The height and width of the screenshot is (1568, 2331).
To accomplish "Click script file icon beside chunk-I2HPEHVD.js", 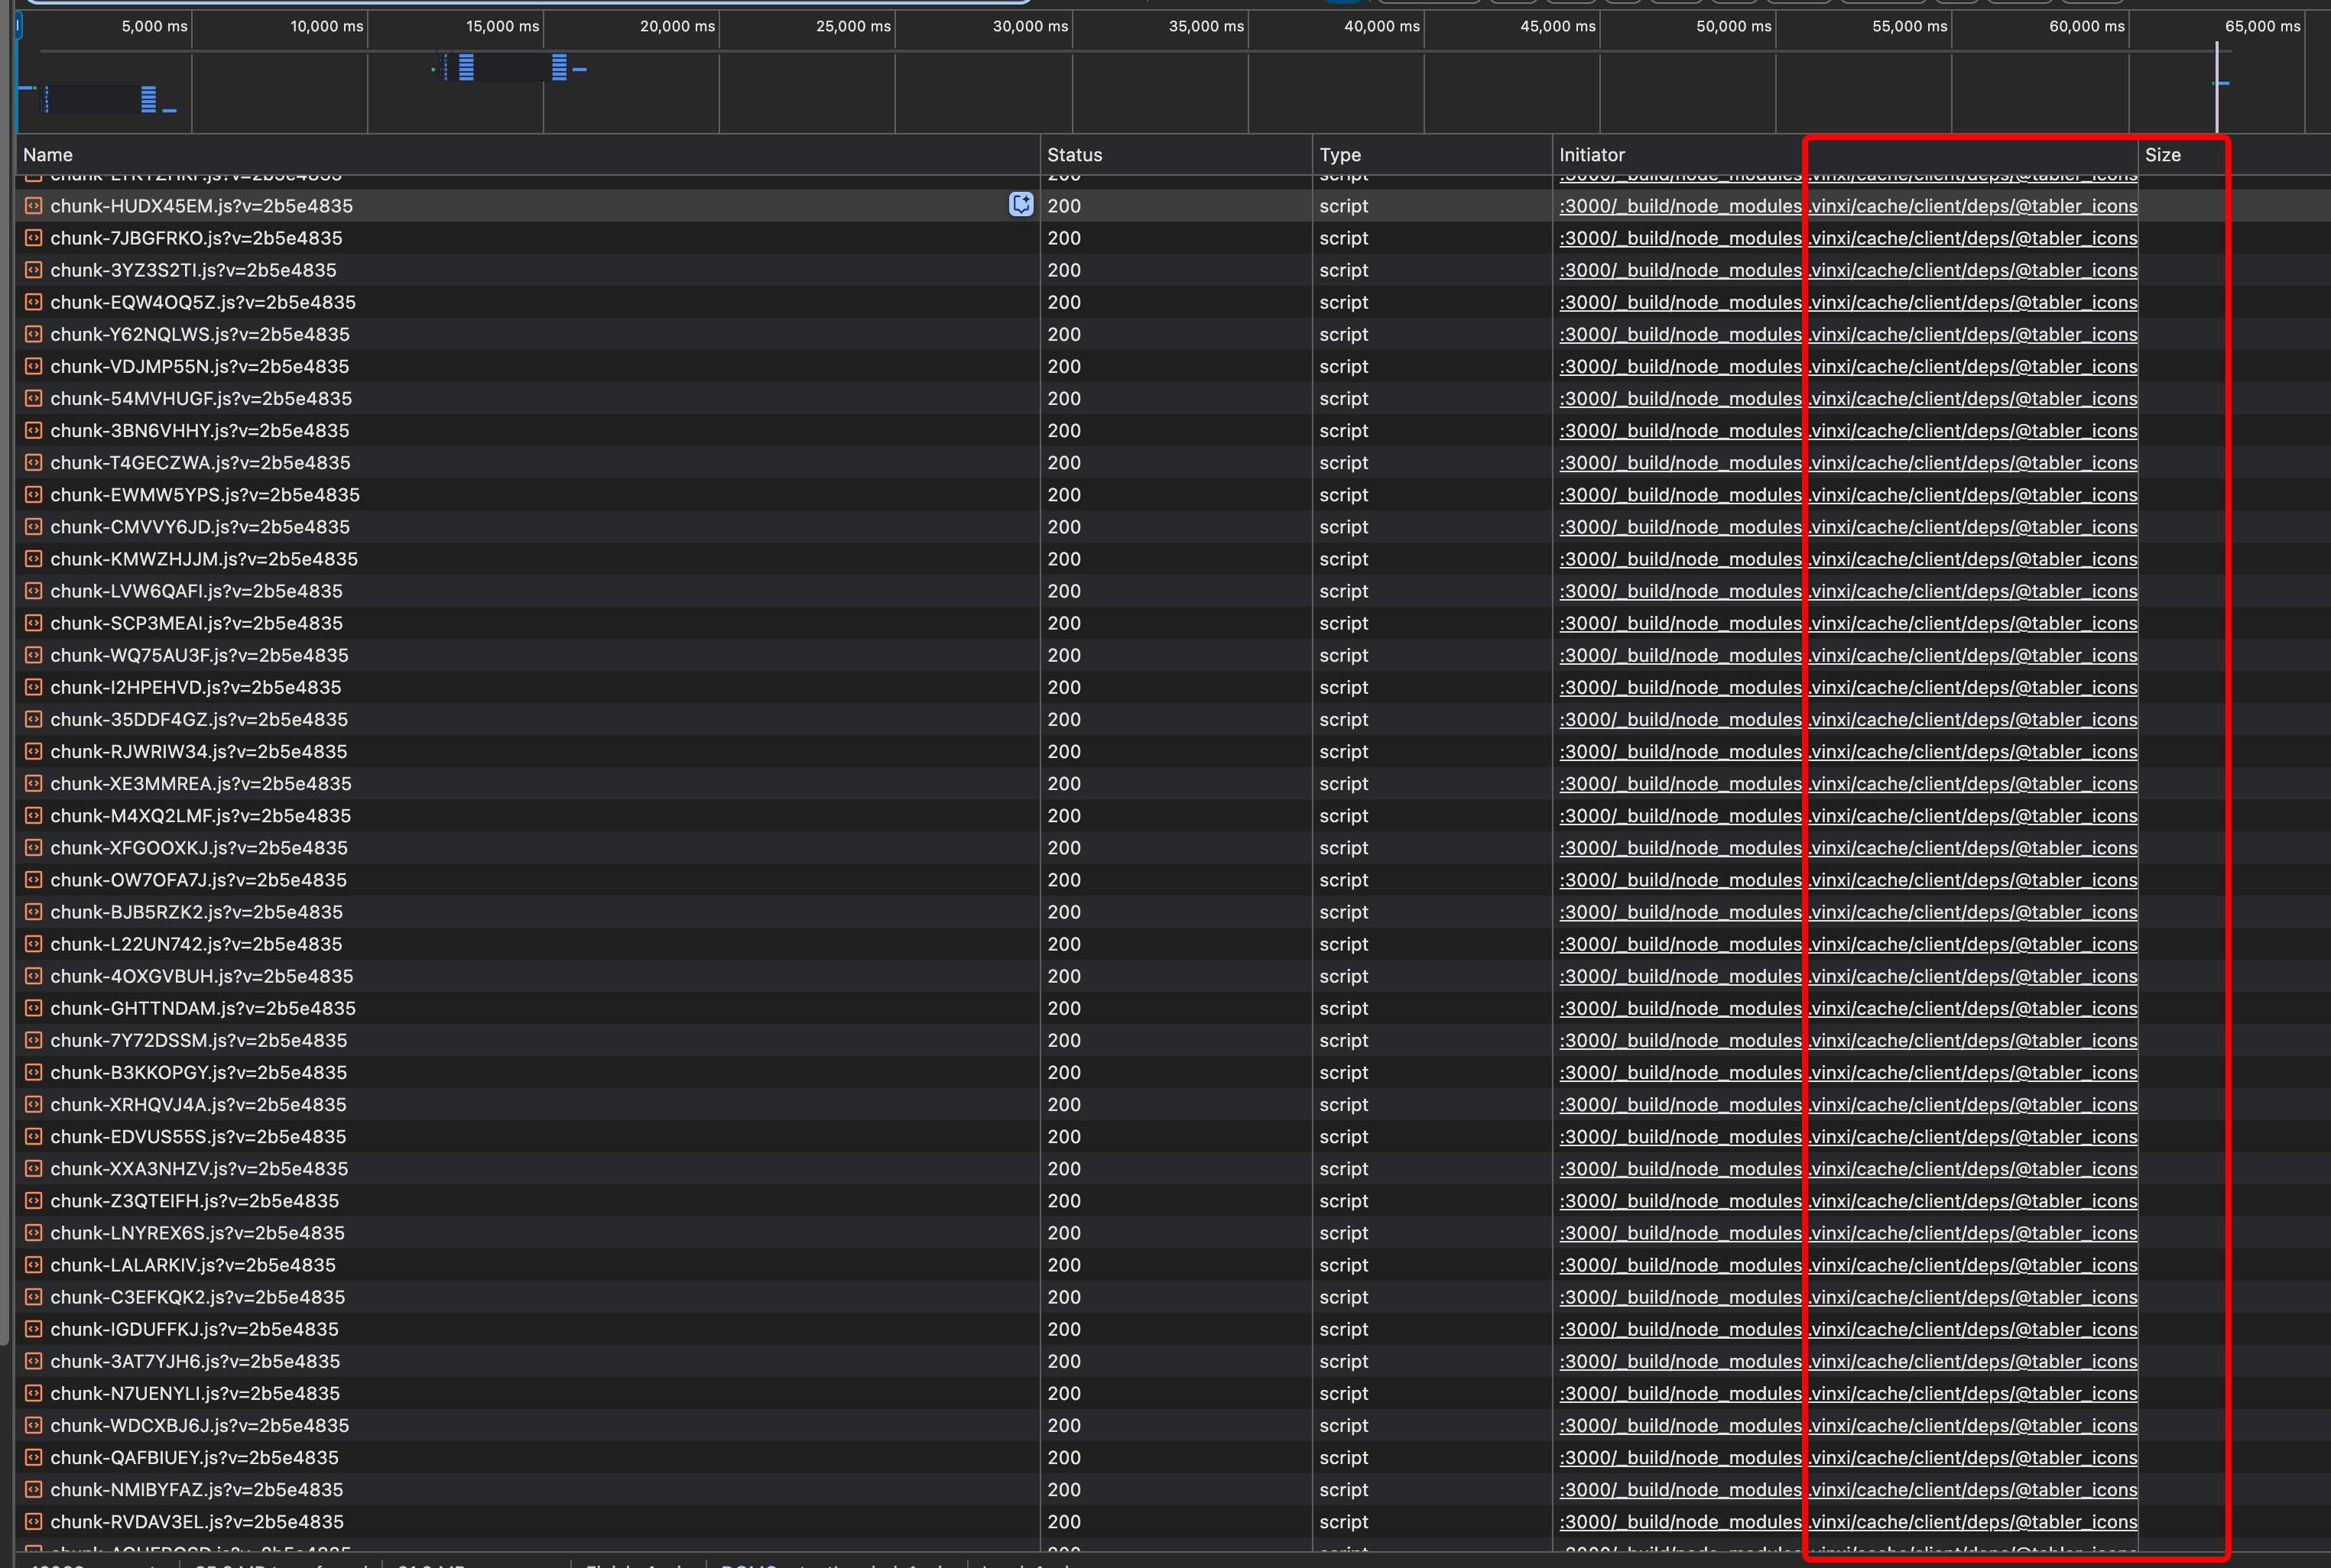I will pyautogui.click(x=33, y=687).
